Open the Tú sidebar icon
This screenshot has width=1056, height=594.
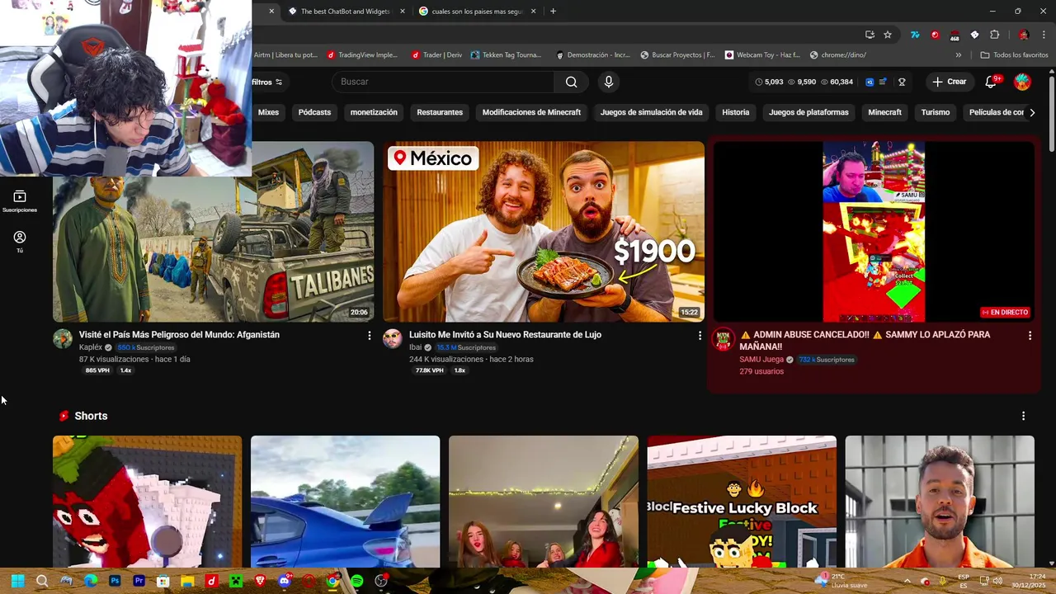pos(20,242)
